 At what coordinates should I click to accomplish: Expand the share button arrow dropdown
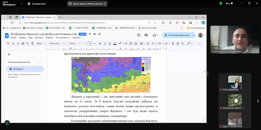point(193,35)
